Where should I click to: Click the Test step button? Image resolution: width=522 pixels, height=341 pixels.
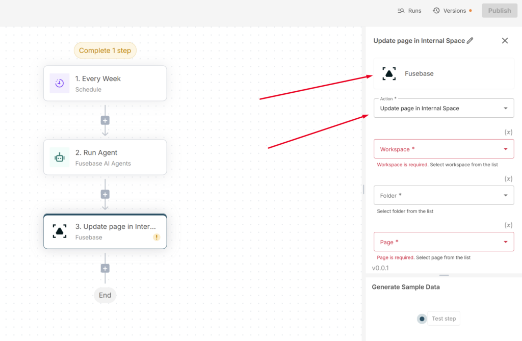pyautogui.click(x=444, y=319)
